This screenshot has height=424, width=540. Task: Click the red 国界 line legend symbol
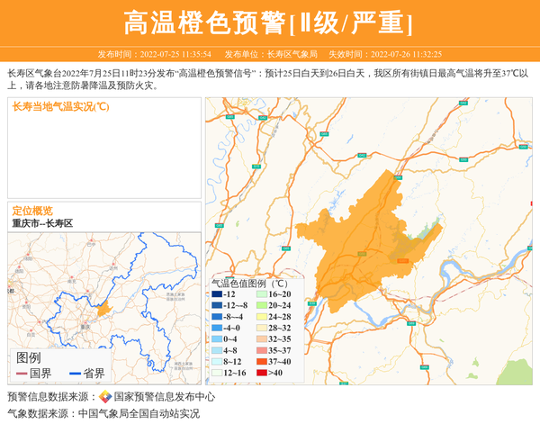pyautogui.click(x=22, y=374)
